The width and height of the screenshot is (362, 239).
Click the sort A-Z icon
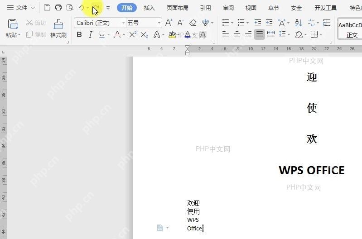click(x=299, y=23)
